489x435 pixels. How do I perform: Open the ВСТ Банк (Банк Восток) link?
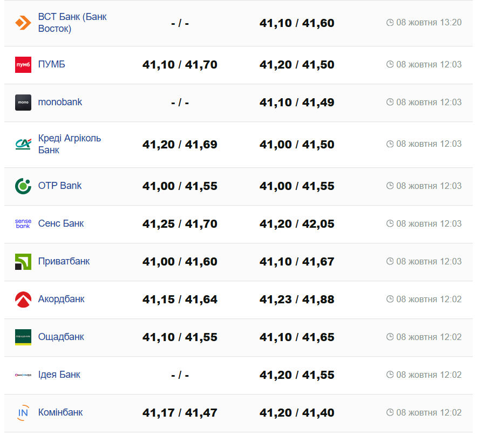pyautogui.click(x=72, y=23)
